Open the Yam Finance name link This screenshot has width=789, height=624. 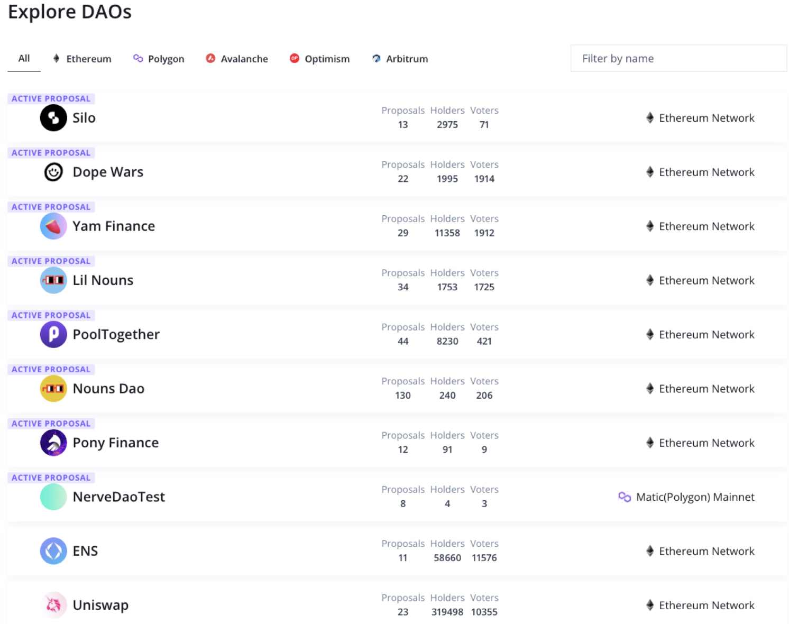click(114, 226)
